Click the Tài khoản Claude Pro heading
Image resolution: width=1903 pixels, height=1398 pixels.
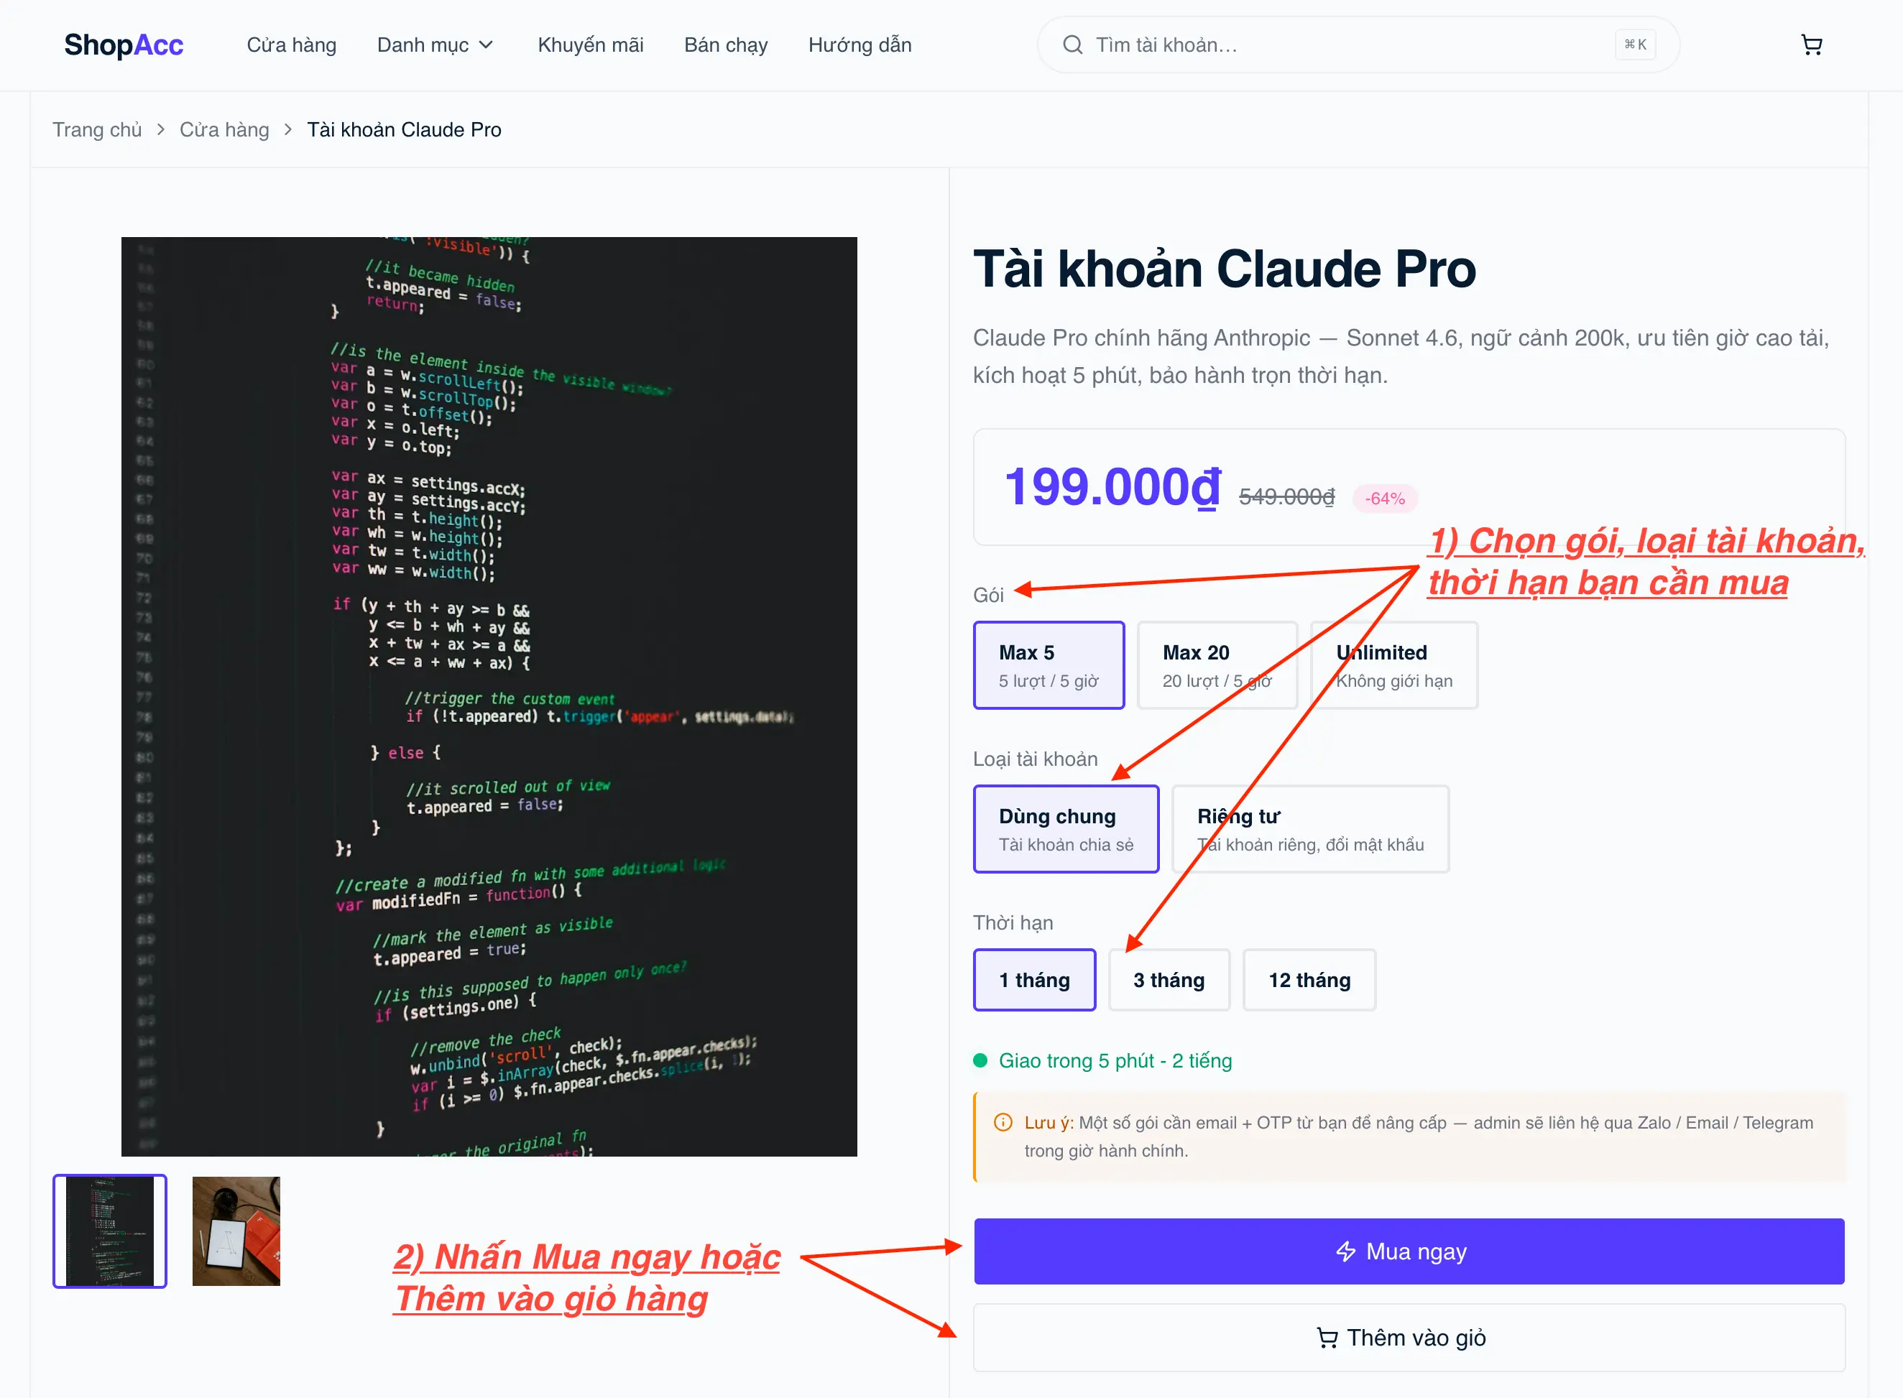point(1224,269)
